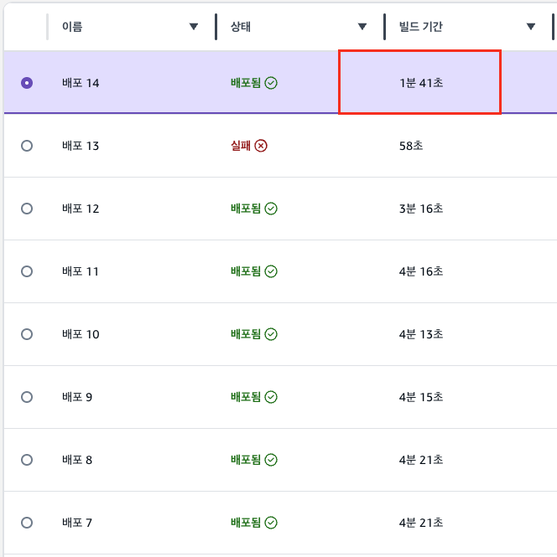Click the success check icon for 배포 10
Screen dimensions: 557x557
[271, 334]
